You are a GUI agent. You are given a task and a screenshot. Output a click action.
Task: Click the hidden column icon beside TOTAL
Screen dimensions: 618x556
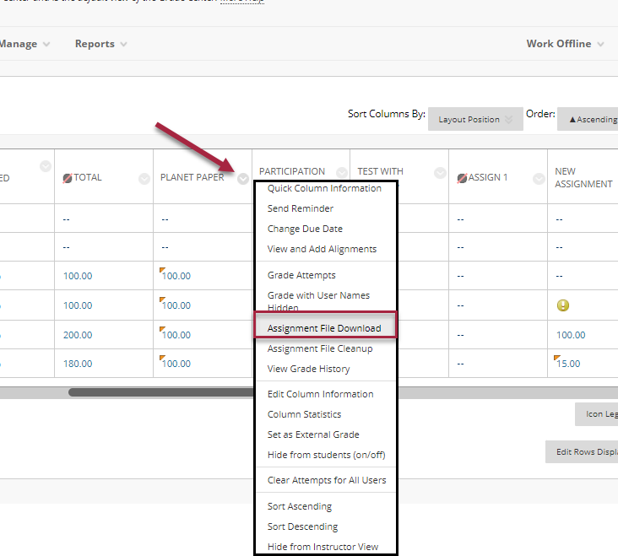(68, 178)
